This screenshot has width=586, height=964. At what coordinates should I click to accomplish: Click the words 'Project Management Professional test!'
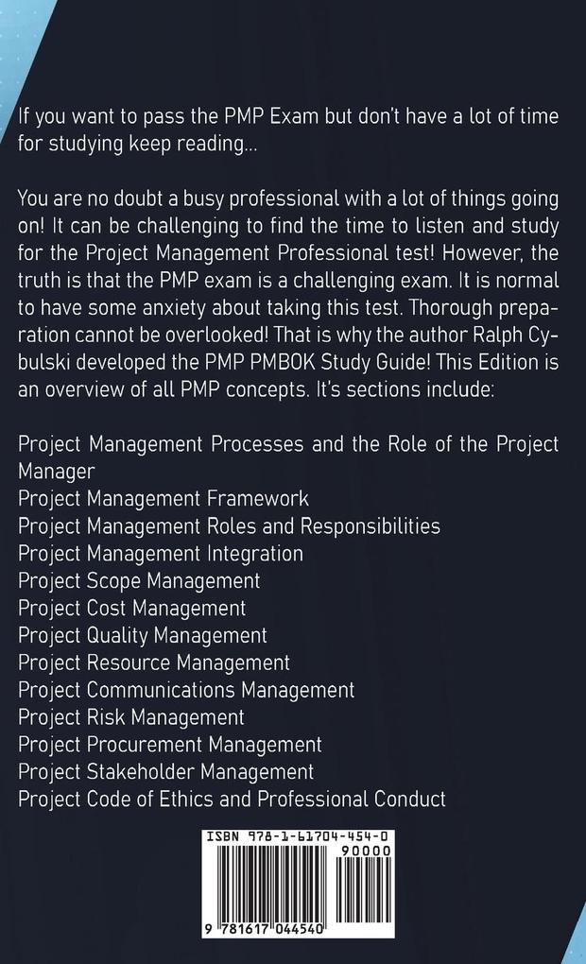tap(261, 252)
